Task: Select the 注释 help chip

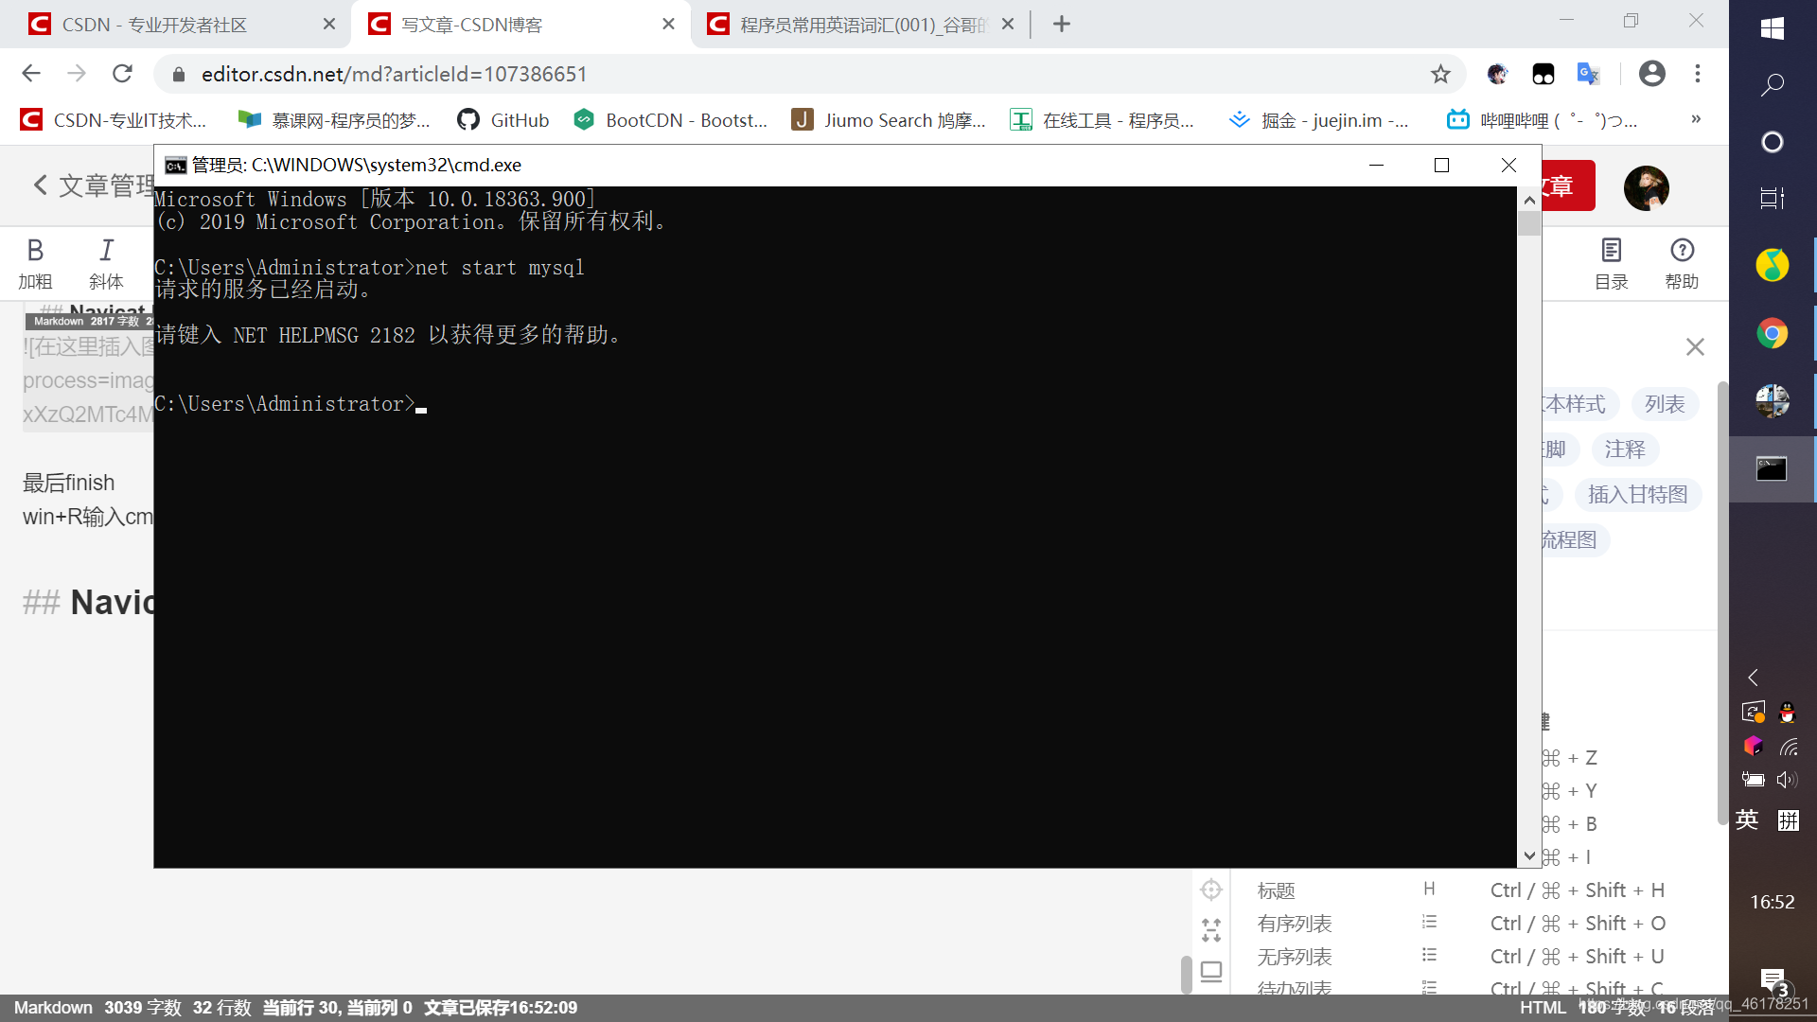Action: click(x=1625, y=449)
